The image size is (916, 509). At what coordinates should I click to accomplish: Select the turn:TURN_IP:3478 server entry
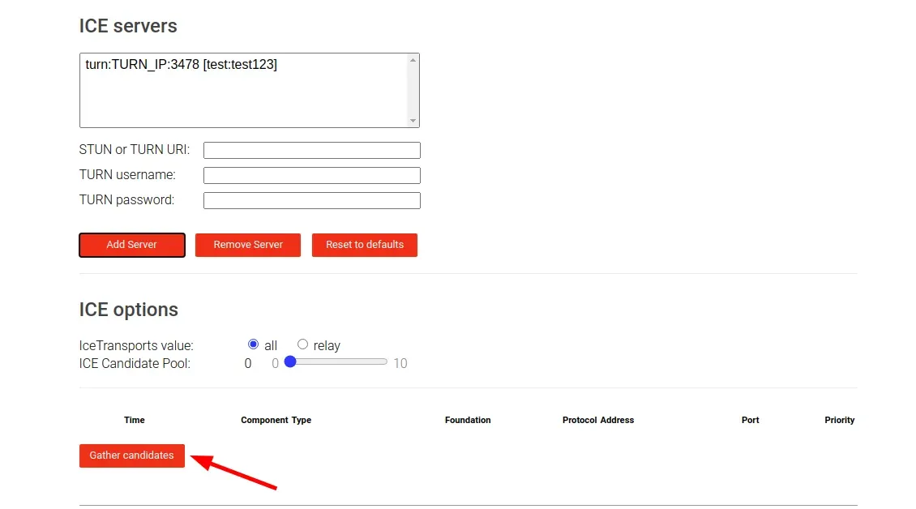[182, 65]
